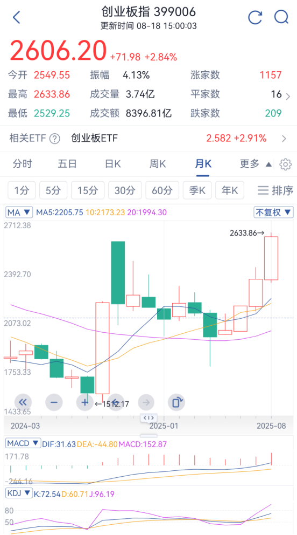297x535 pixels.
Task: Refresh the index quote data
Action: (255, 17)
